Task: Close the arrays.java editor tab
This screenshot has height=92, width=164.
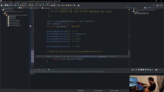Action: [x=52, y=8]
